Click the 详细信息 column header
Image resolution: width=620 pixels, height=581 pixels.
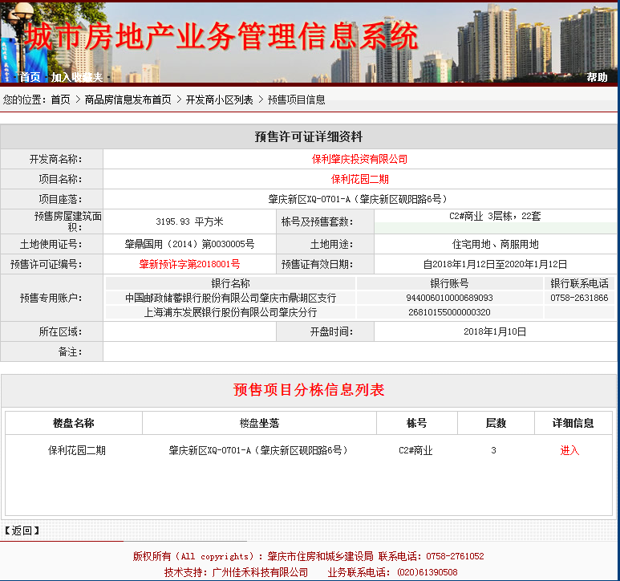(573, 423)
